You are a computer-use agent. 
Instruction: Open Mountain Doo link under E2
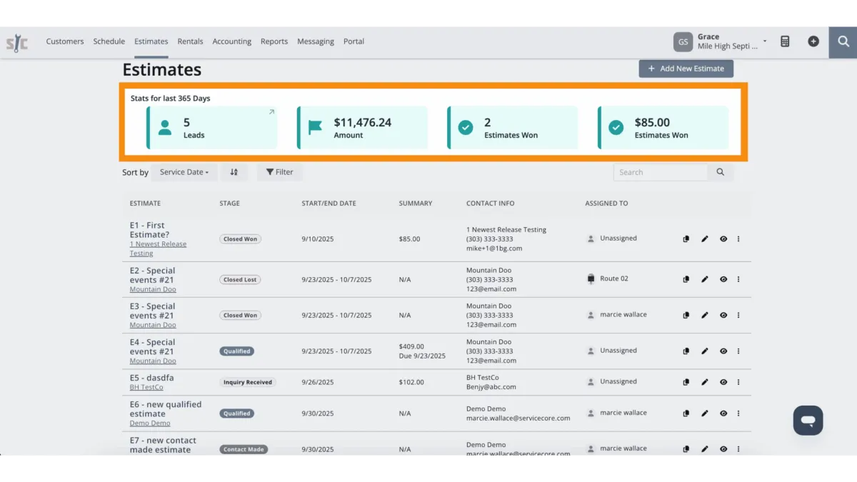153,289
